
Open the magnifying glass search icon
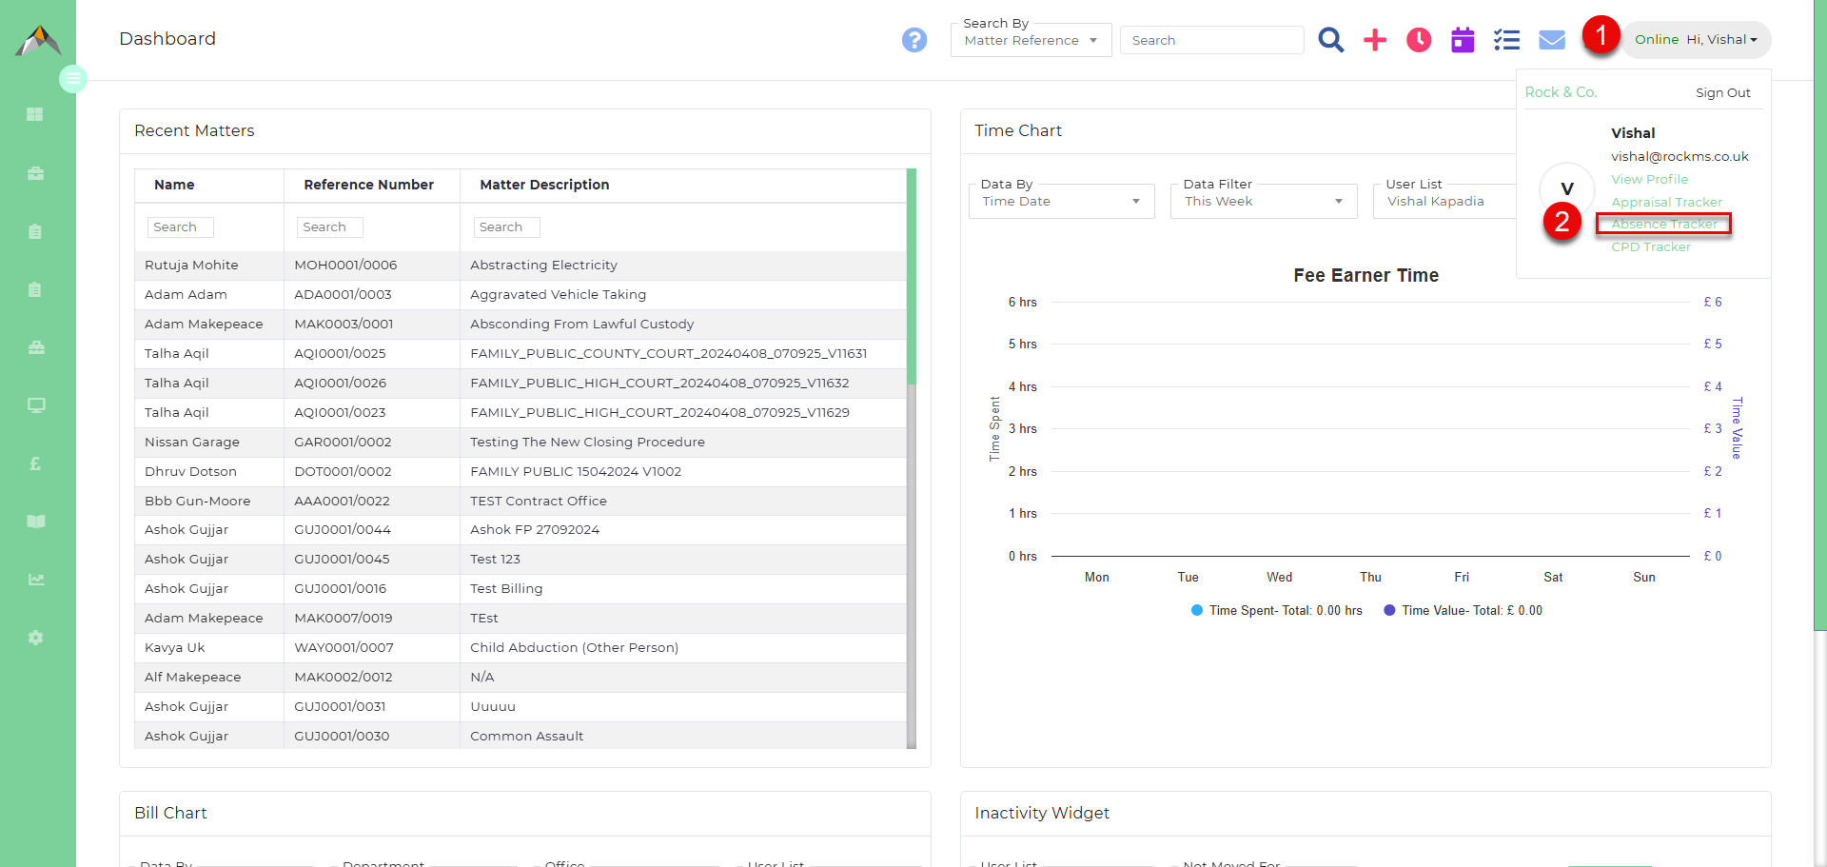point(1330,40)
